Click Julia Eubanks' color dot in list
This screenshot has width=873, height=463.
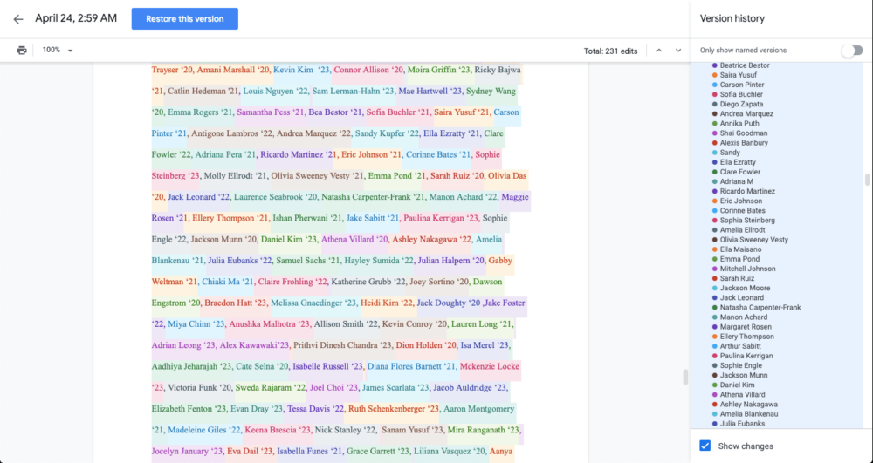[x=715, y=424]
